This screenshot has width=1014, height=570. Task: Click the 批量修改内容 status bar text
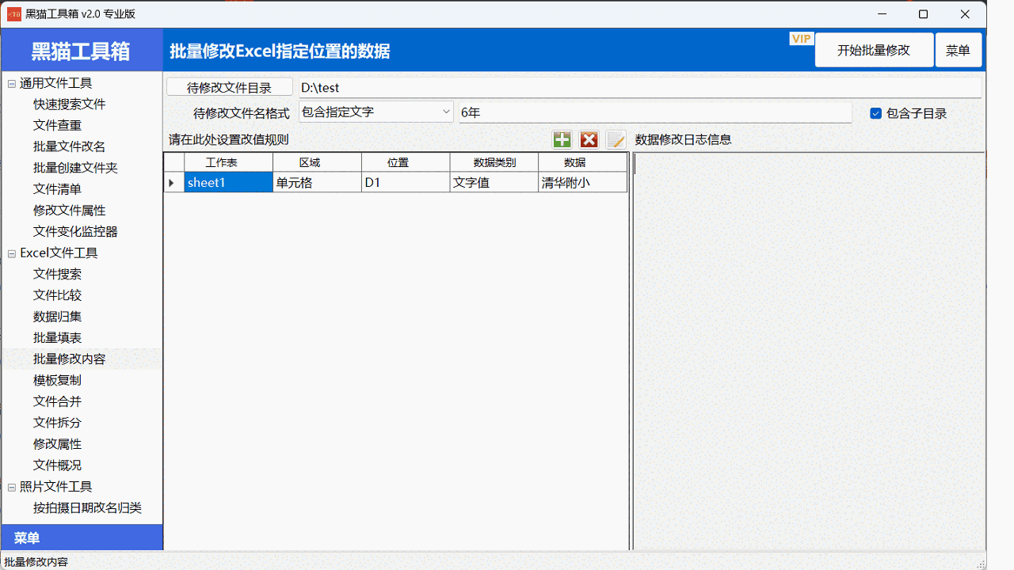pos(36,562)
